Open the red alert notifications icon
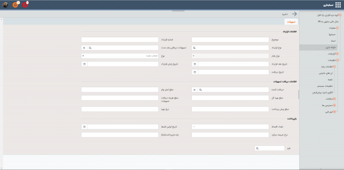 coord(25,5)
